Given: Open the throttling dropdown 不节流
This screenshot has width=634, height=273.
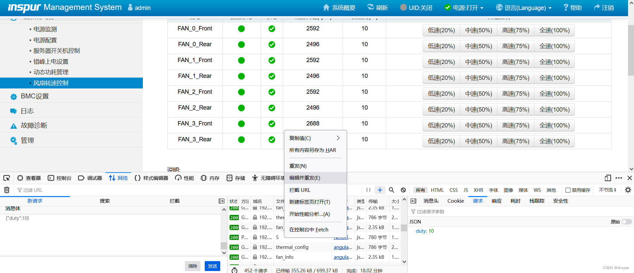Looking at the screenshot, I should tap(608, 190).
